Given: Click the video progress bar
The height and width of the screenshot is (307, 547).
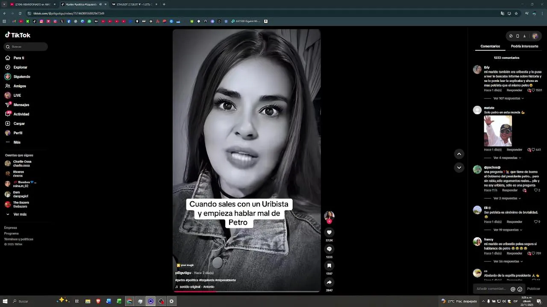Looking at the screenshot, I should click(x=247, y=292).
